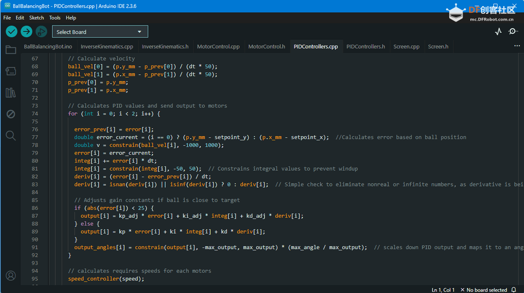The image size is (524, 293).
Task: Switch to the PIDControllers.h tab
Action: pos(365,47)
